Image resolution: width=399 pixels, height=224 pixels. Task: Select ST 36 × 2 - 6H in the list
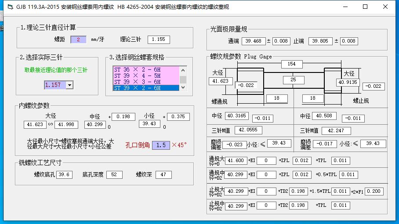point(146,69)
